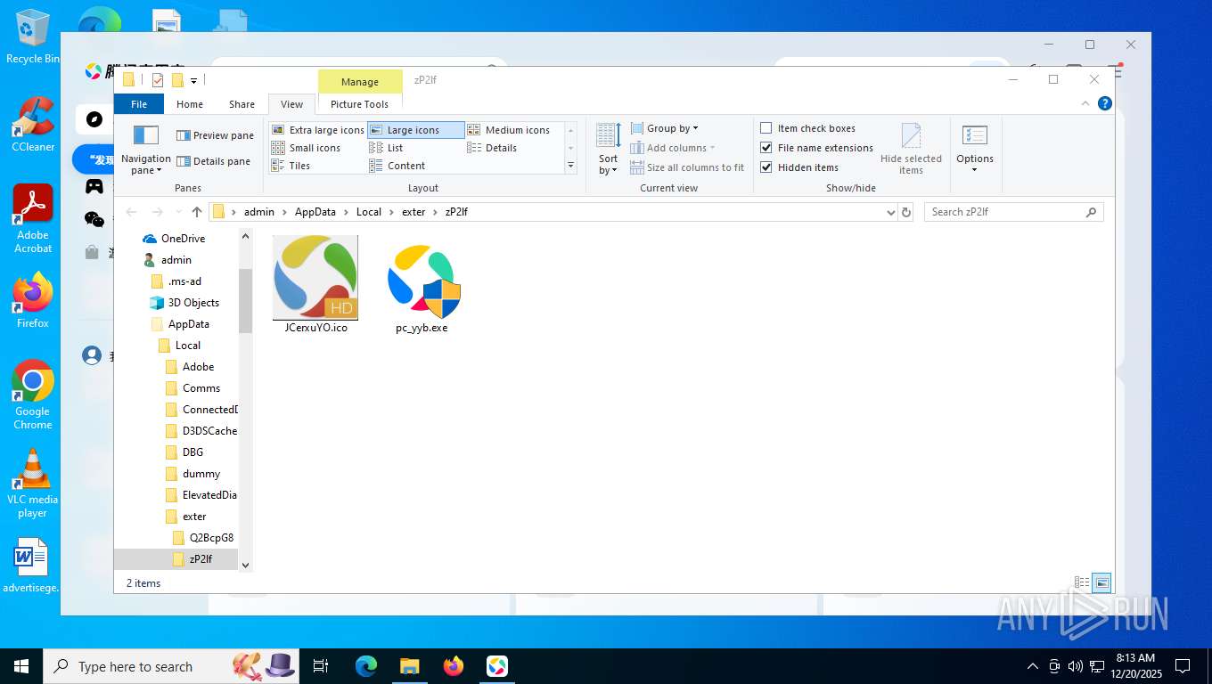This screenshot has width=1212, height=684.
Task: Open the Navigation pane dropdown
Action: [x=145, y=150]
